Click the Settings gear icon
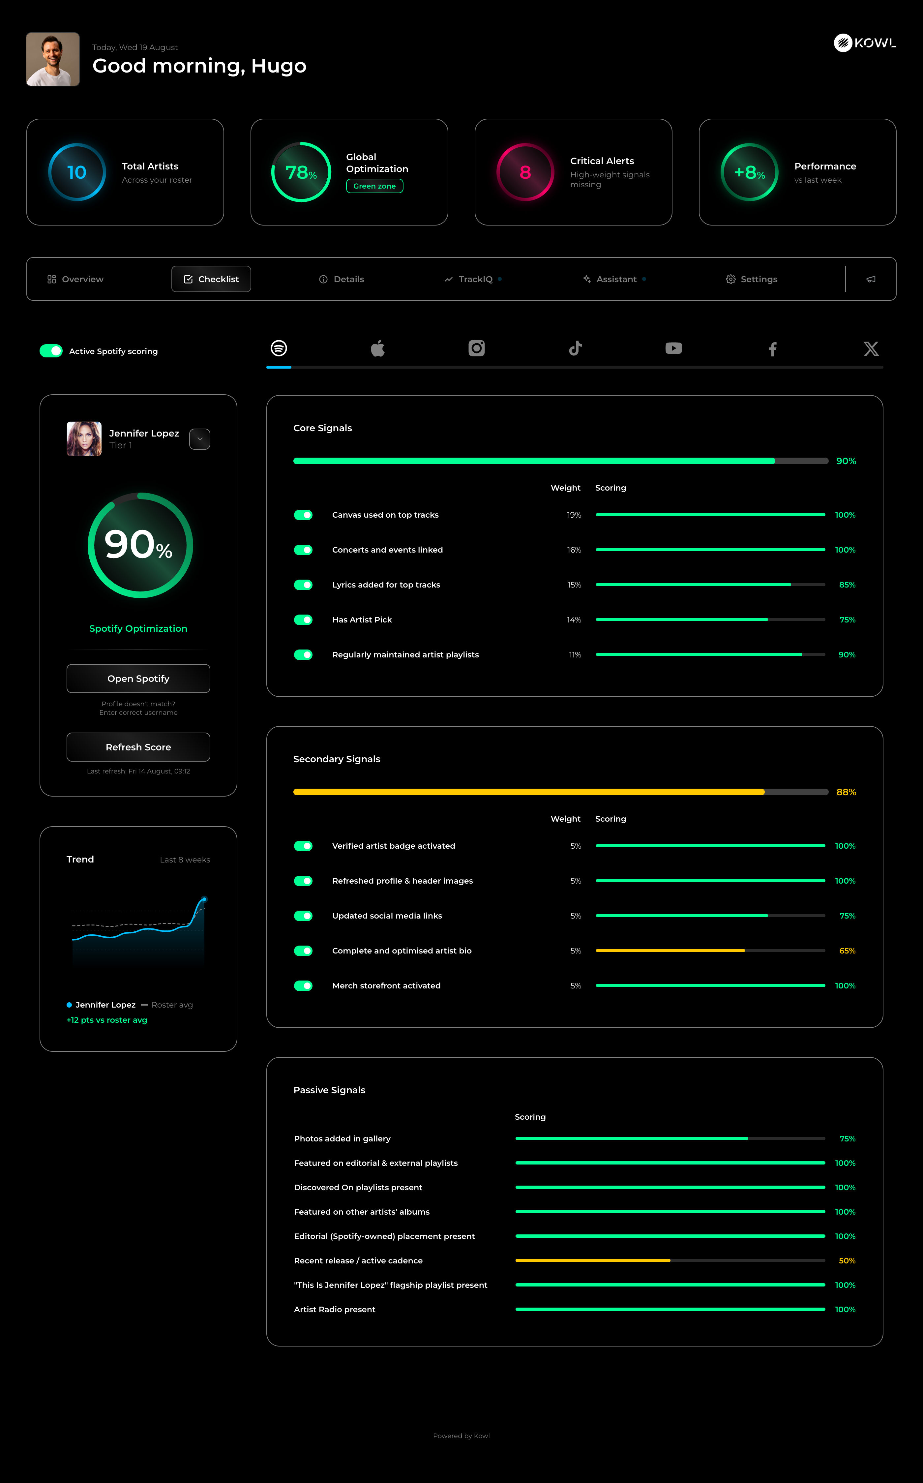Screen dimensions: 923x1483 click(731, 279)
